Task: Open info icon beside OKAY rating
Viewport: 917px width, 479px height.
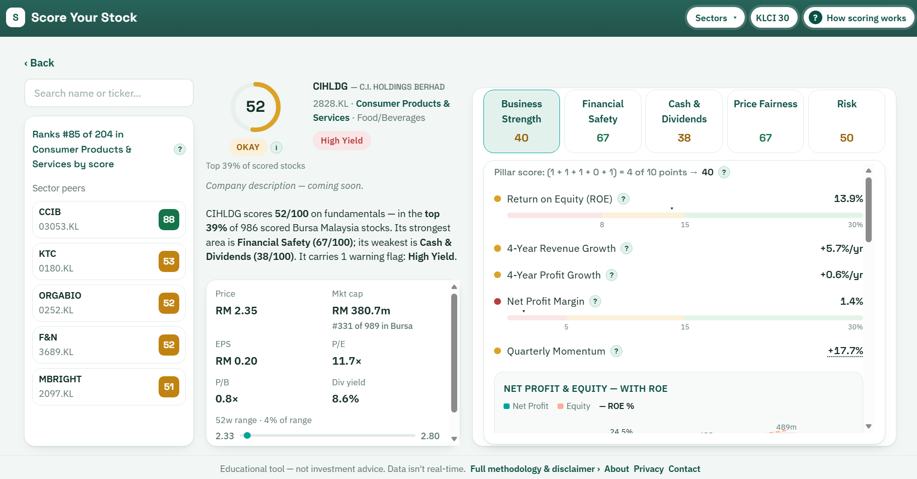Action: [x=276, y=147]
